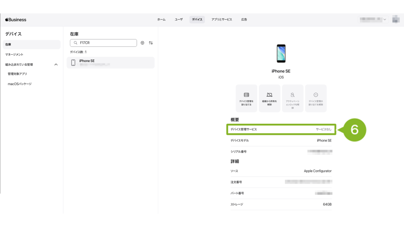Collapse the 組み込まれている管理 section
This screenshot has height=227, width=404.
coord(56,64)
